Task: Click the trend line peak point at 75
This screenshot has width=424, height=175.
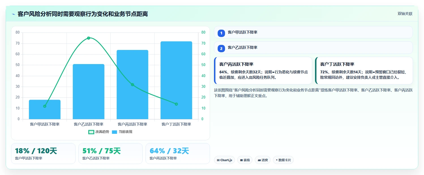Action: (x=89, y=38)
